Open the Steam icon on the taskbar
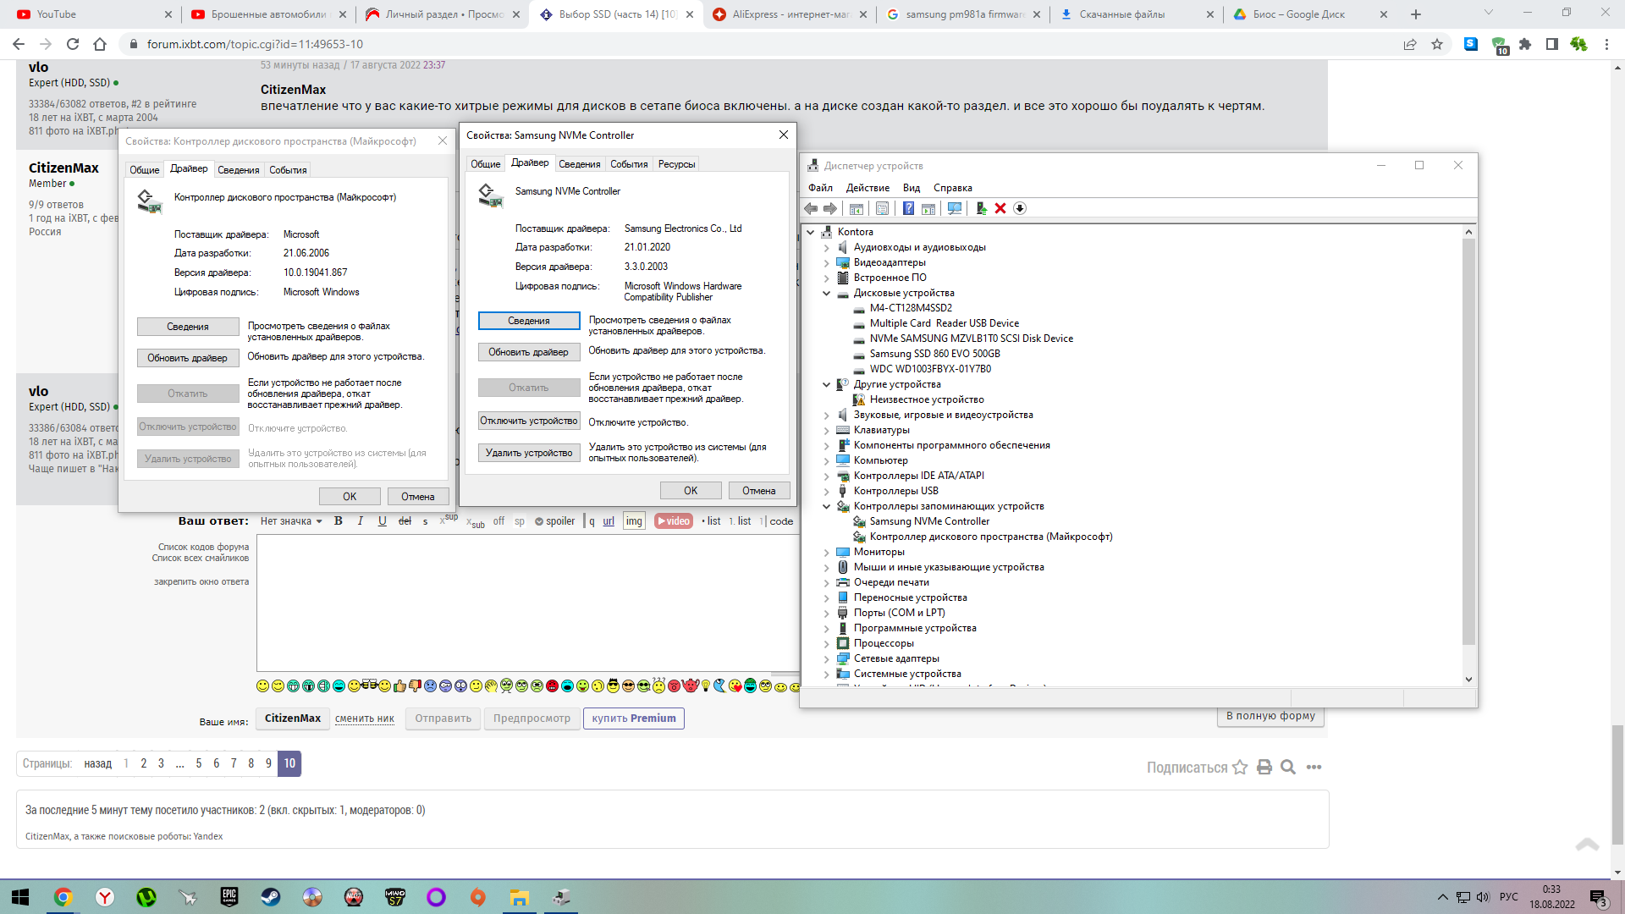This screenshot has width=1625, height=914. coord(271,897)
